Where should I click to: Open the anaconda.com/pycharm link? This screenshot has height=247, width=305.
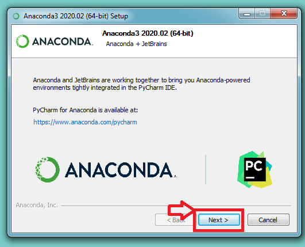tap(85, 122)
